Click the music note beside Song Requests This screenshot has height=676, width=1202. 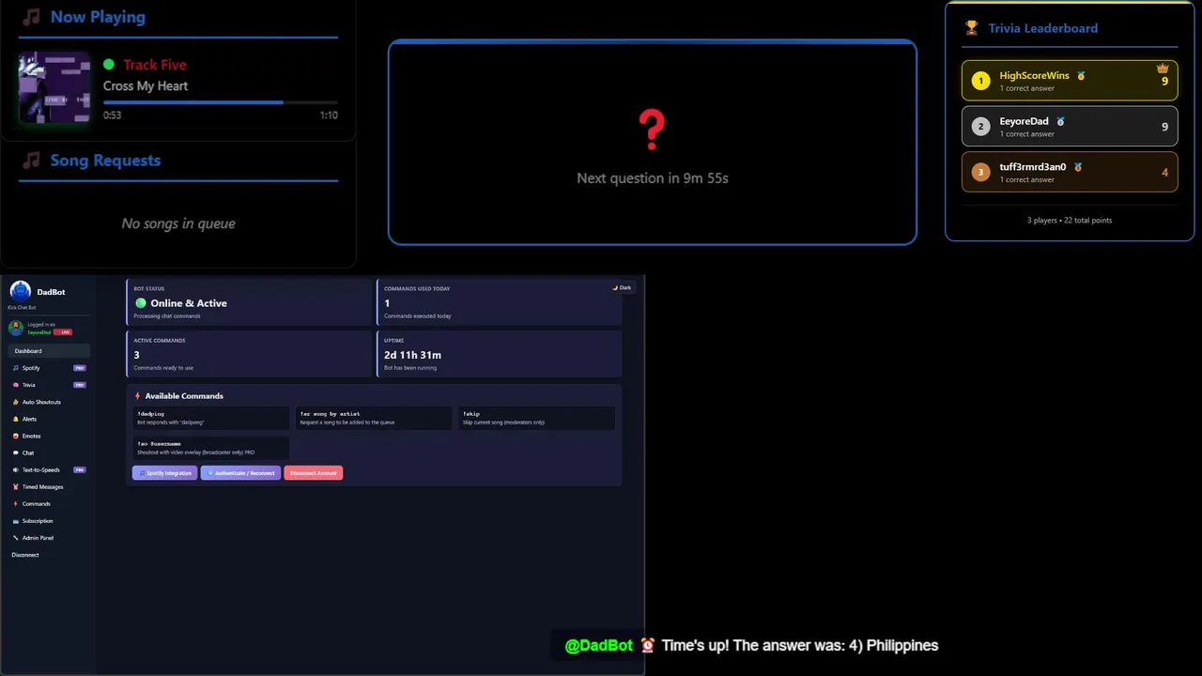pos(31,161)
